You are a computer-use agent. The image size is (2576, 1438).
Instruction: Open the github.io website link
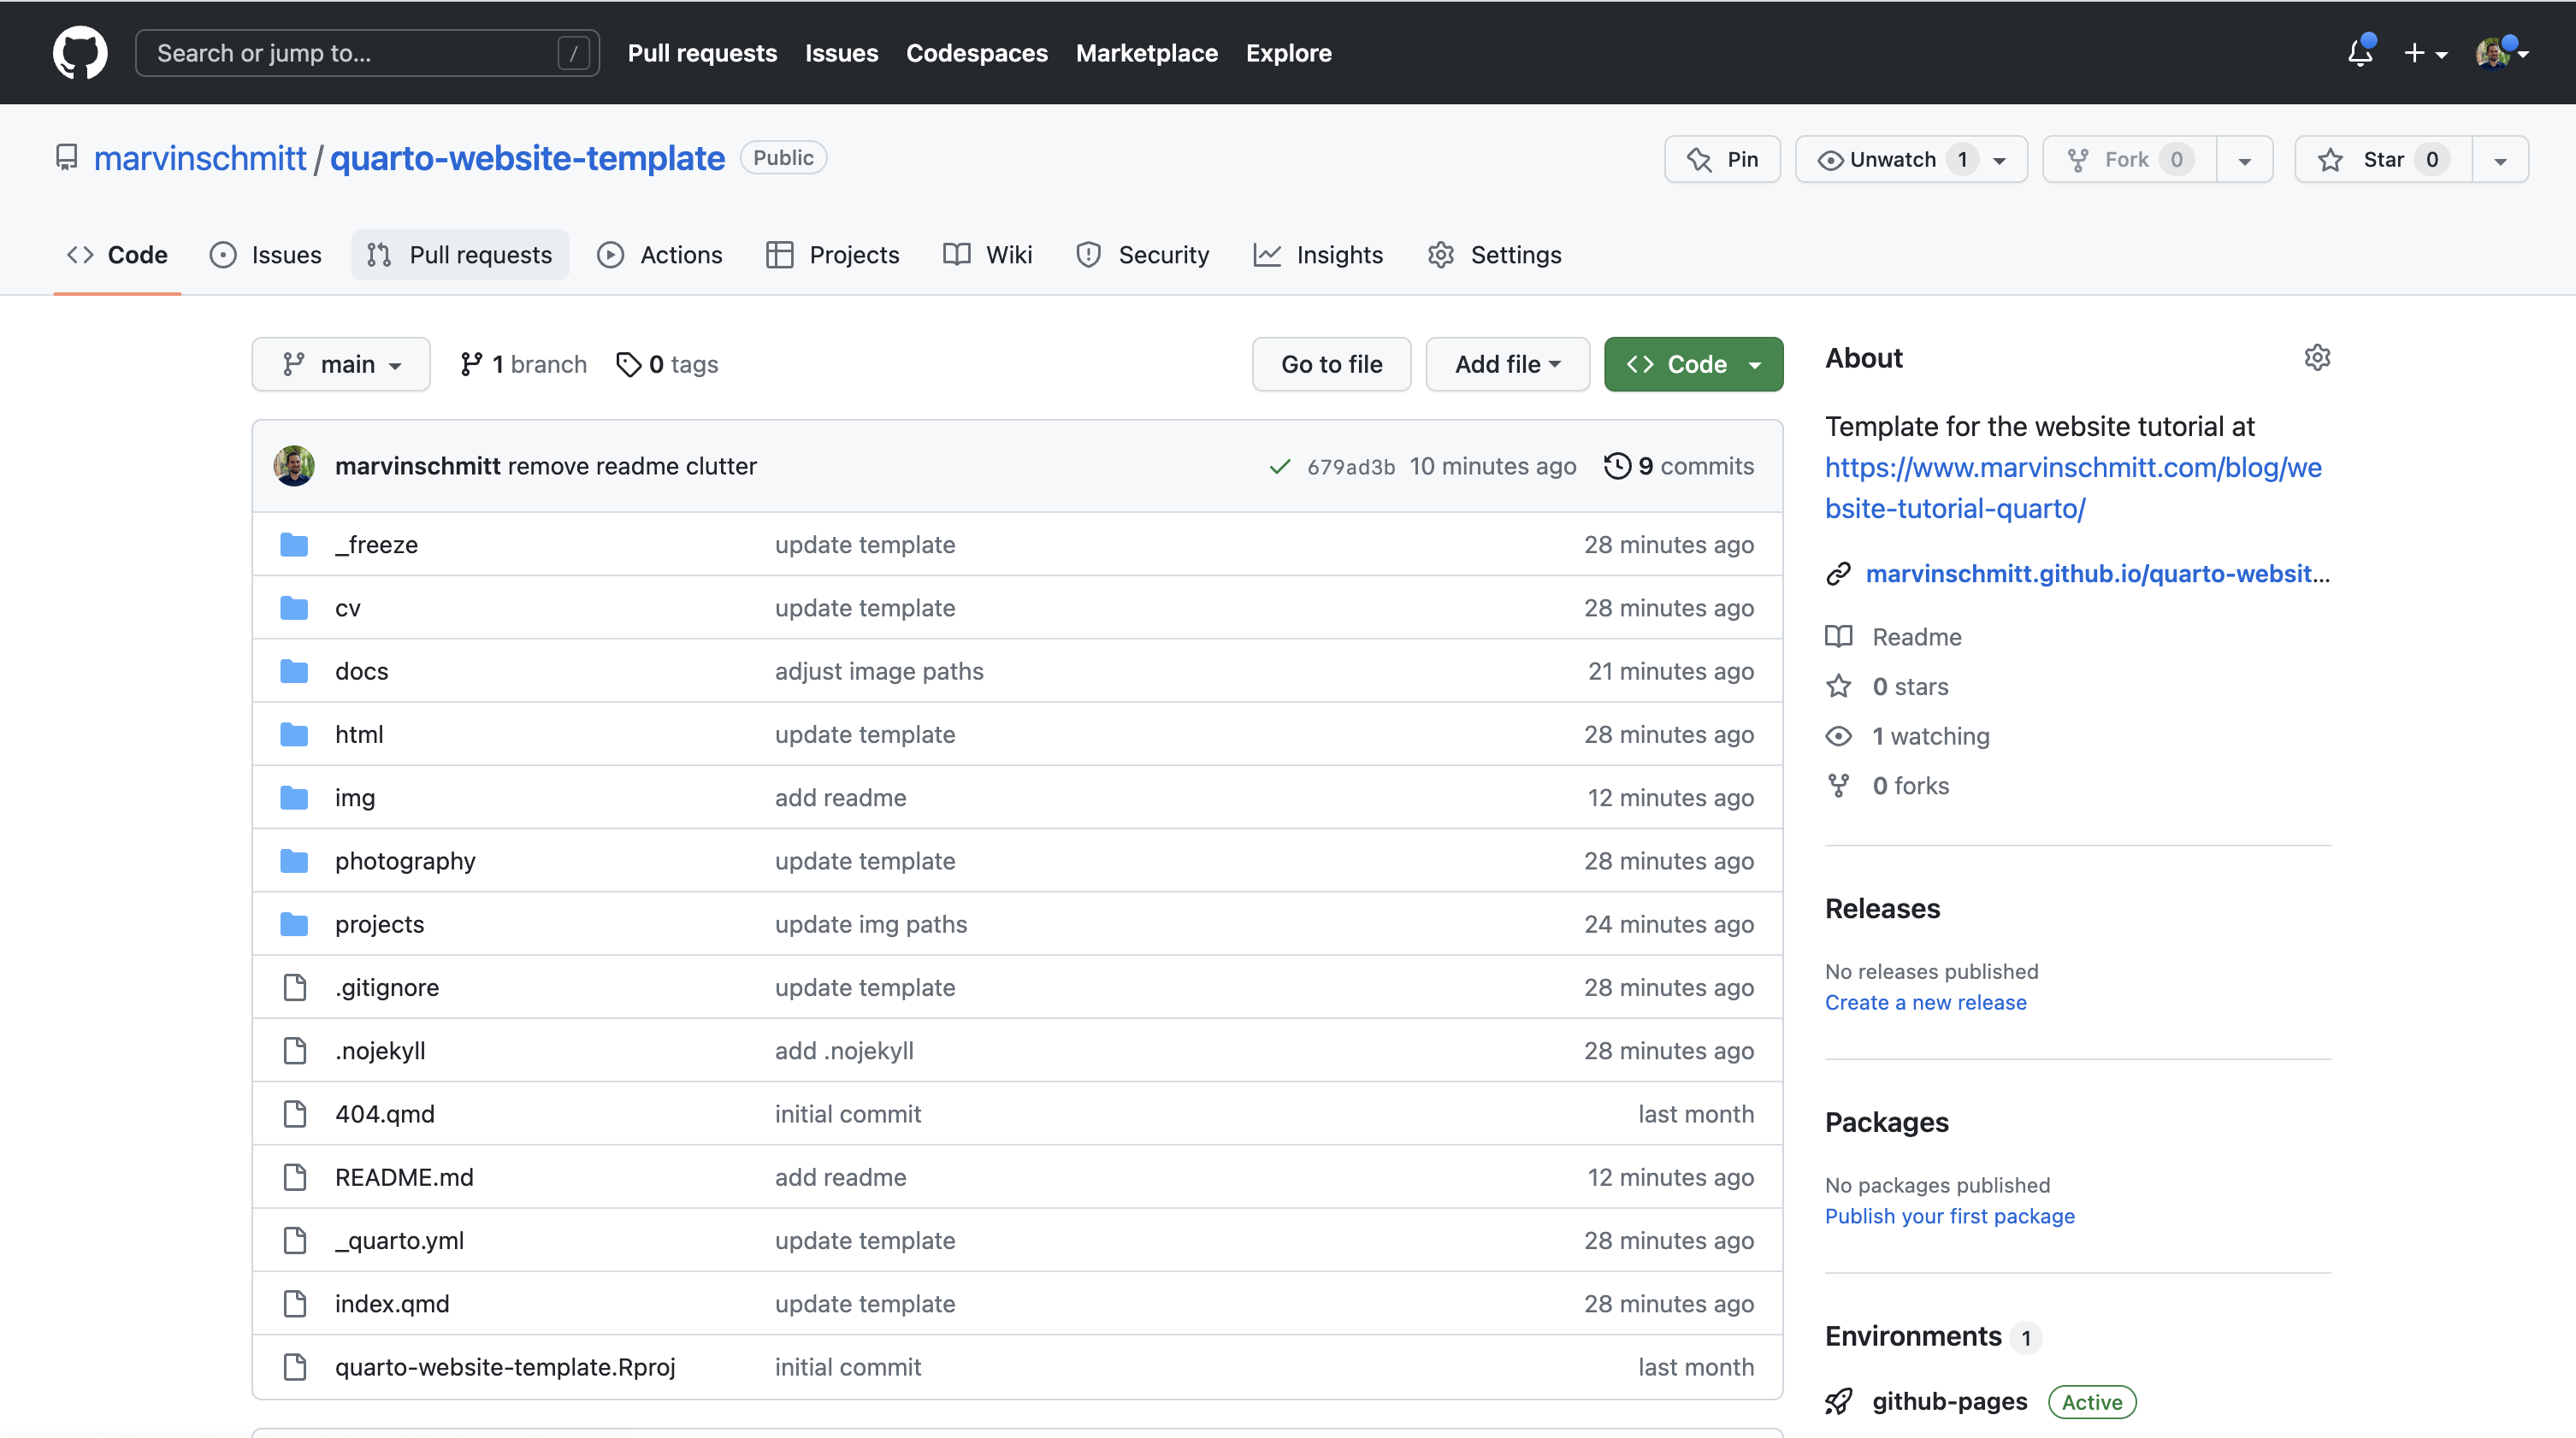point(2097,574)
